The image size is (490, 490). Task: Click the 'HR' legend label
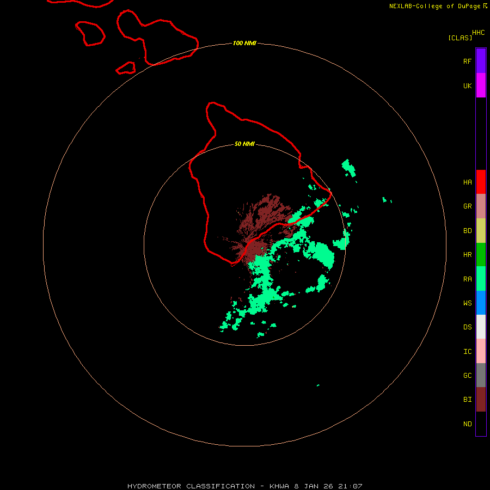467,255
